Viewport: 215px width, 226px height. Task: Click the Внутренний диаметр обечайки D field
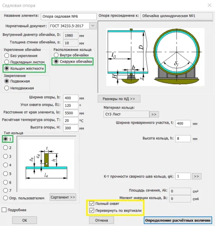click(x=71, y=35)
